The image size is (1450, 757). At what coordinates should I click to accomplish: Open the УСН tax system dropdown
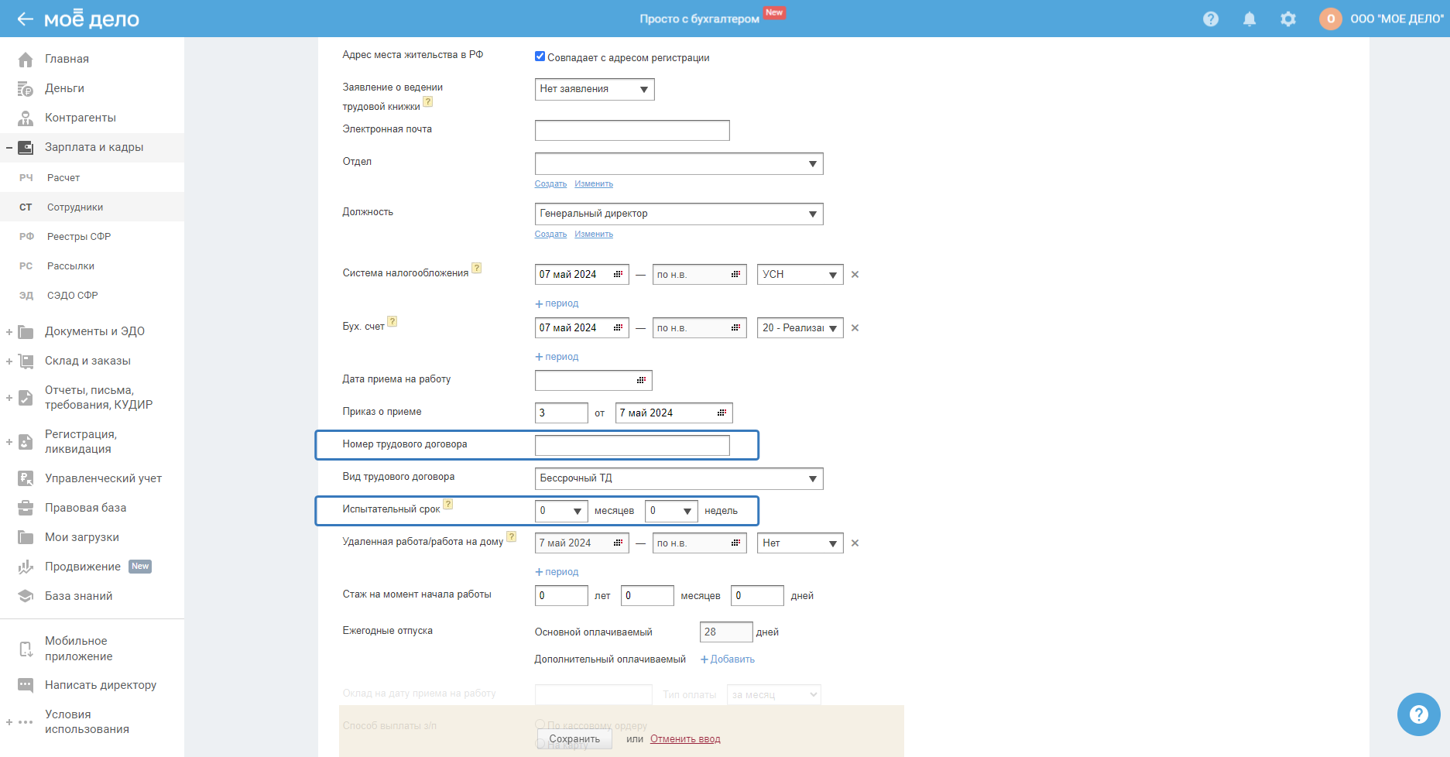pyautogui.click(x=800, y=275)
